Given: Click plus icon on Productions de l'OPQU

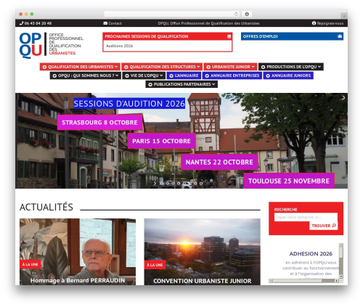Looking at the screenshot, I should 263,67.
